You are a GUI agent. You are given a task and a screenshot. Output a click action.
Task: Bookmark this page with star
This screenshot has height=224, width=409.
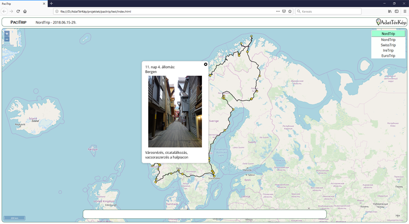coord(290,11)
